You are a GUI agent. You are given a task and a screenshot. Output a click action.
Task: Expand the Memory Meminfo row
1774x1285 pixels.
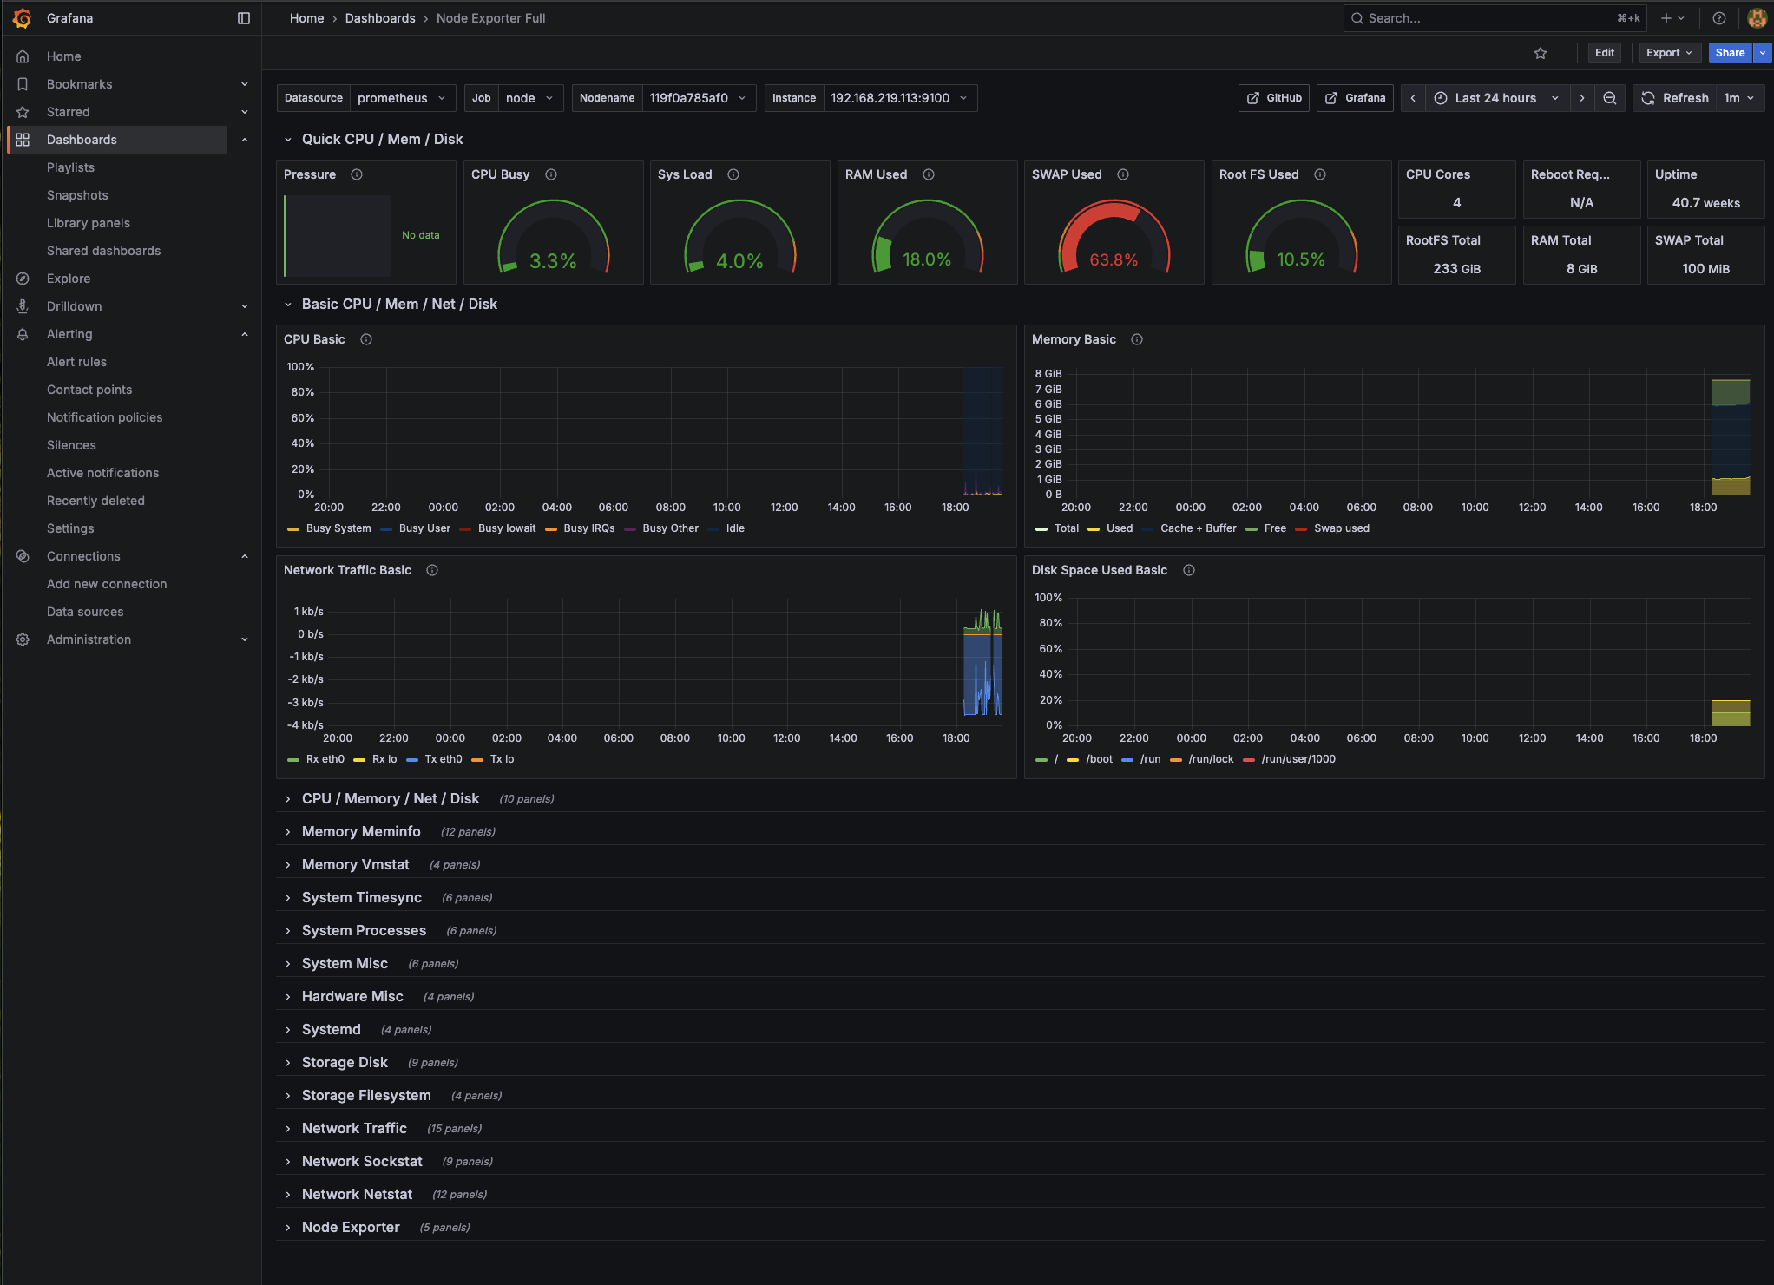361,831
